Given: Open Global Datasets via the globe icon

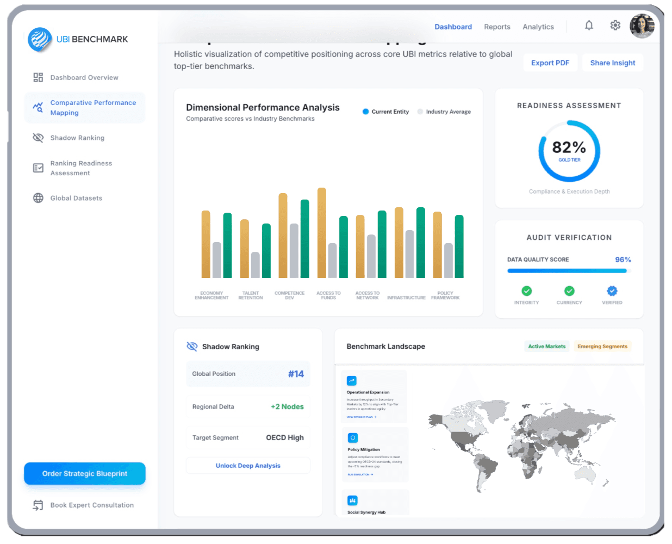Looking at the screenshot, I should pyautogui.click(x=38, y=198).
